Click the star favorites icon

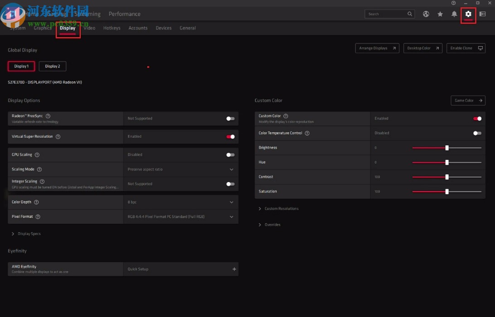coord(440,14)
